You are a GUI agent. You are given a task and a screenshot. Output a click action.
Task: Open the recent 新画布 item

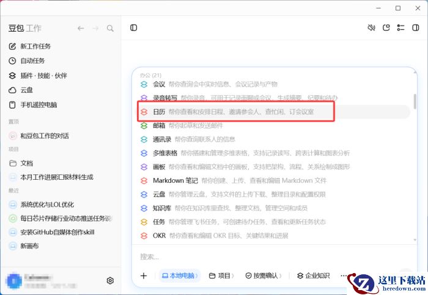tap(24, 246)
